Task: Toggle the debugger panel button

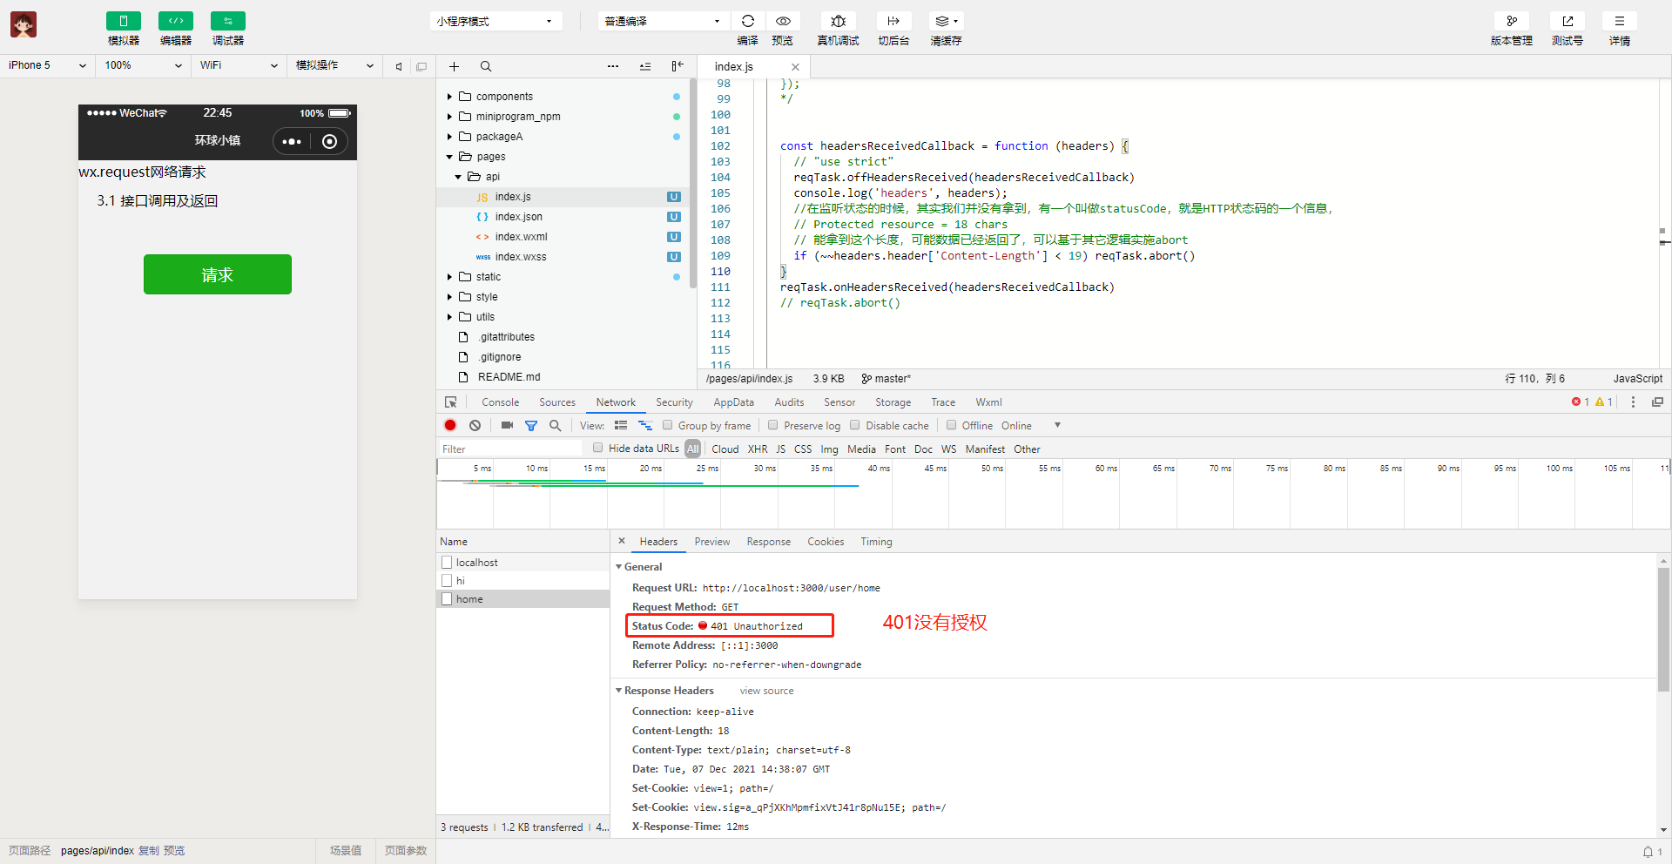Action: click(x=227, y=21)
